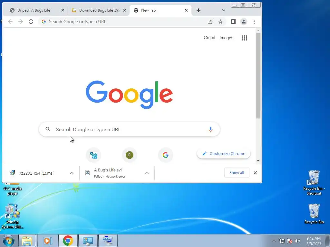Click Show all downloads button
This screenshot has height=247, width=330.
point(237,173)
